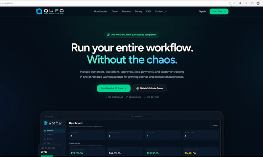The image size is (263, 157).
Task: Click the ₱14,781.00 outstanding balance value
Action: [190, 153]
